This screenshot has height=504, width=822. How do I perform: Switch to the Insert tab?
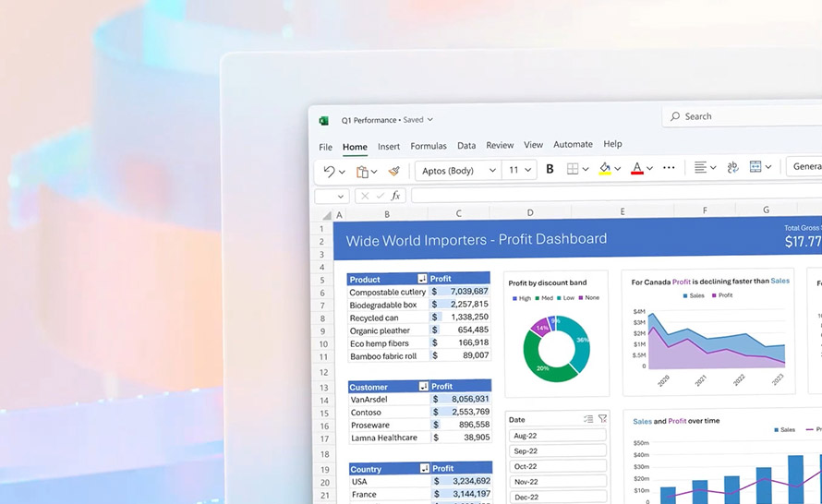389,147
